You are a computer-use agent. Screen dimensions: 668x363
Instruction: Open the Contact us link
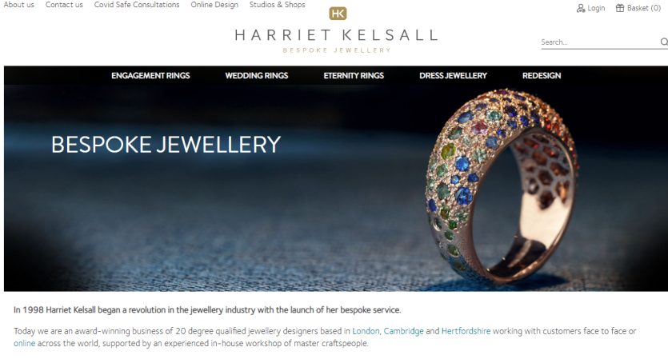click(x=64, y=5)
